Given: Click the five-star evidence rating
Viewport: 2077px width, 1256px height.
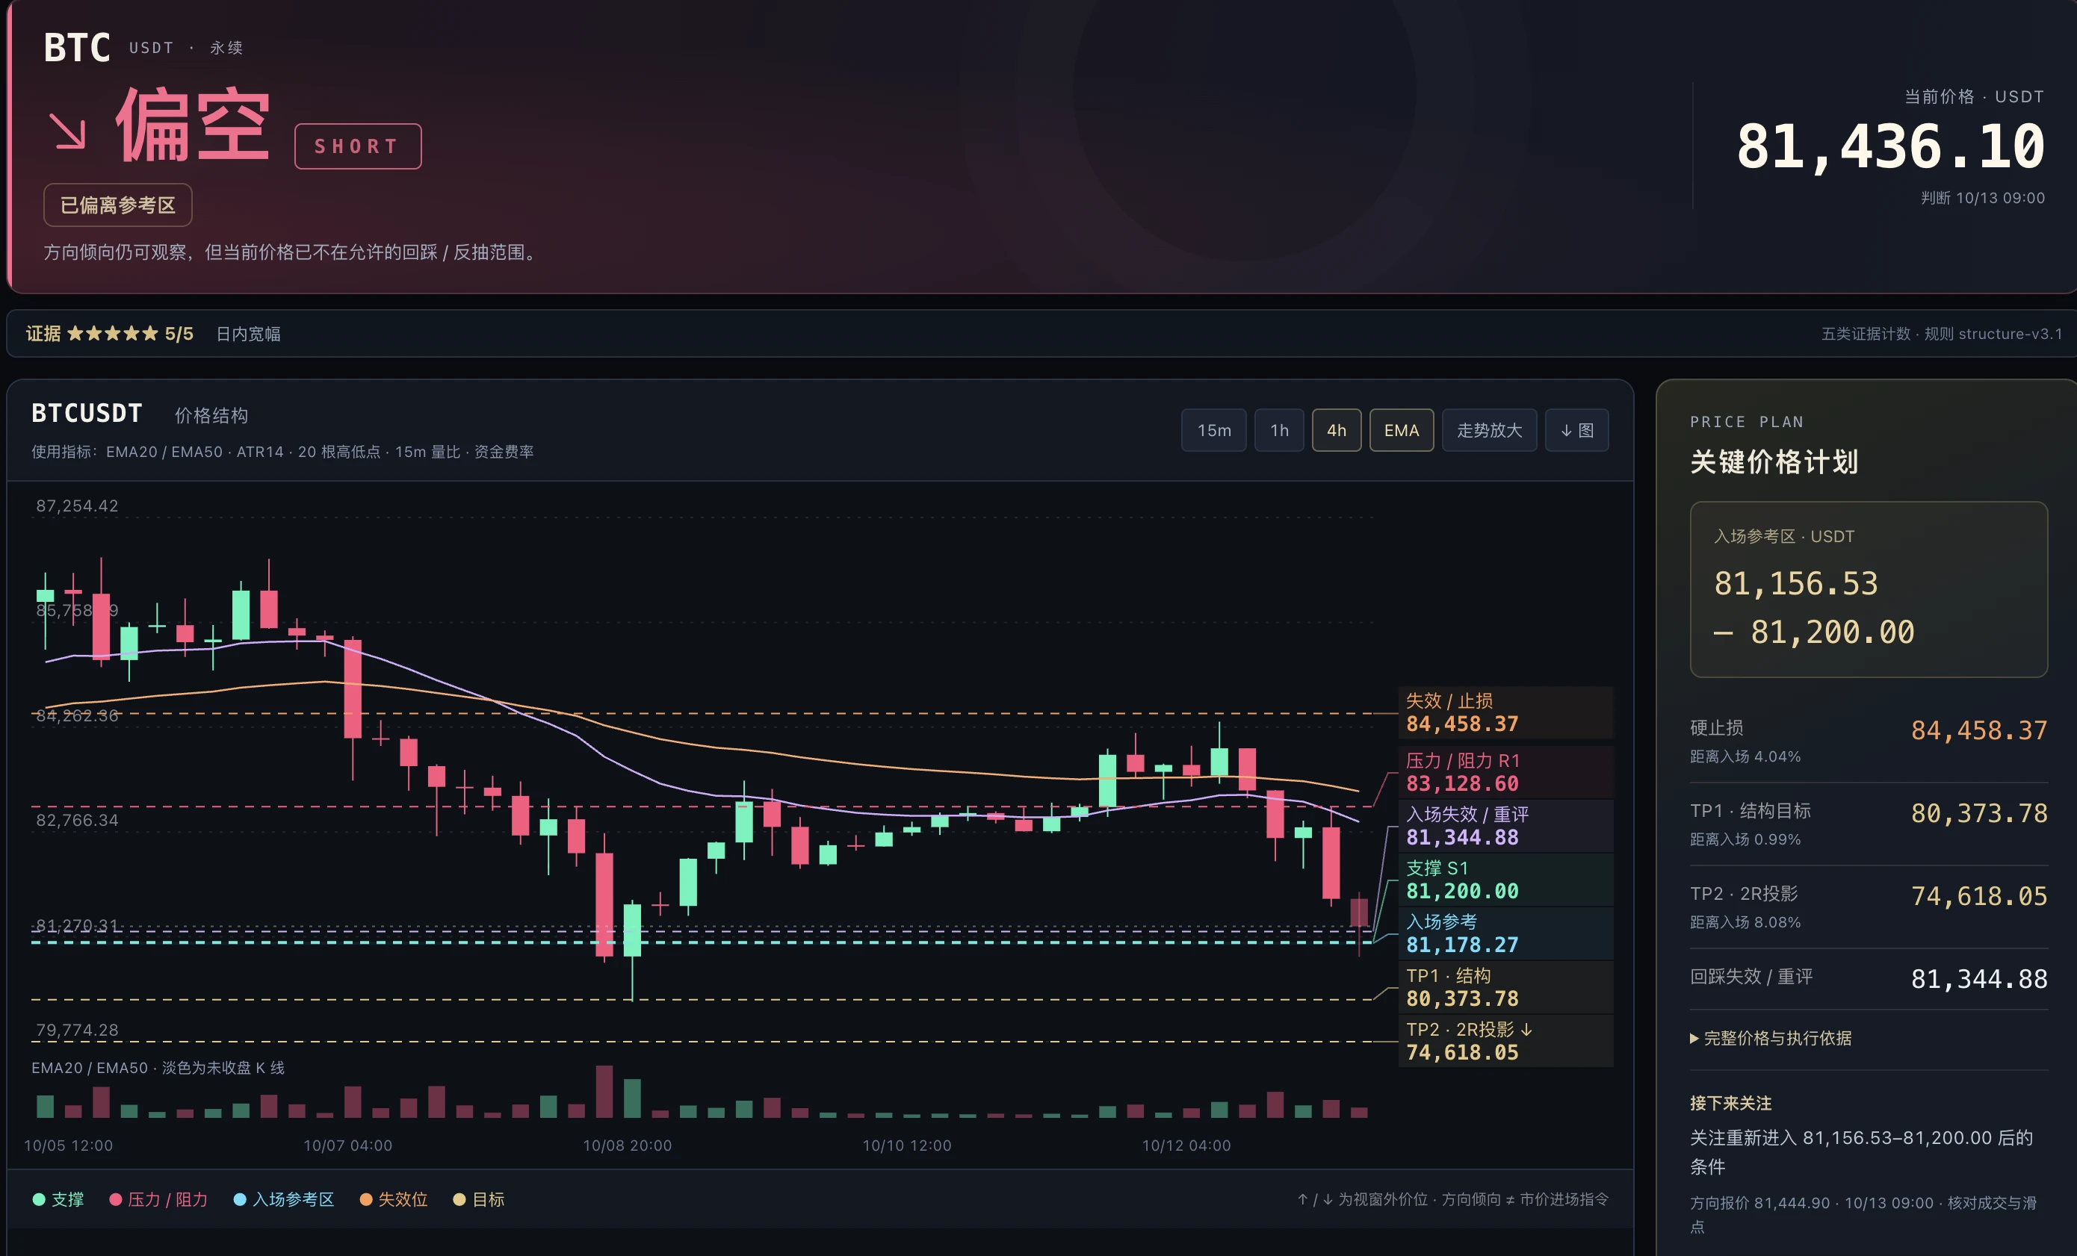Looking at the screenshot, I should 112,334.
